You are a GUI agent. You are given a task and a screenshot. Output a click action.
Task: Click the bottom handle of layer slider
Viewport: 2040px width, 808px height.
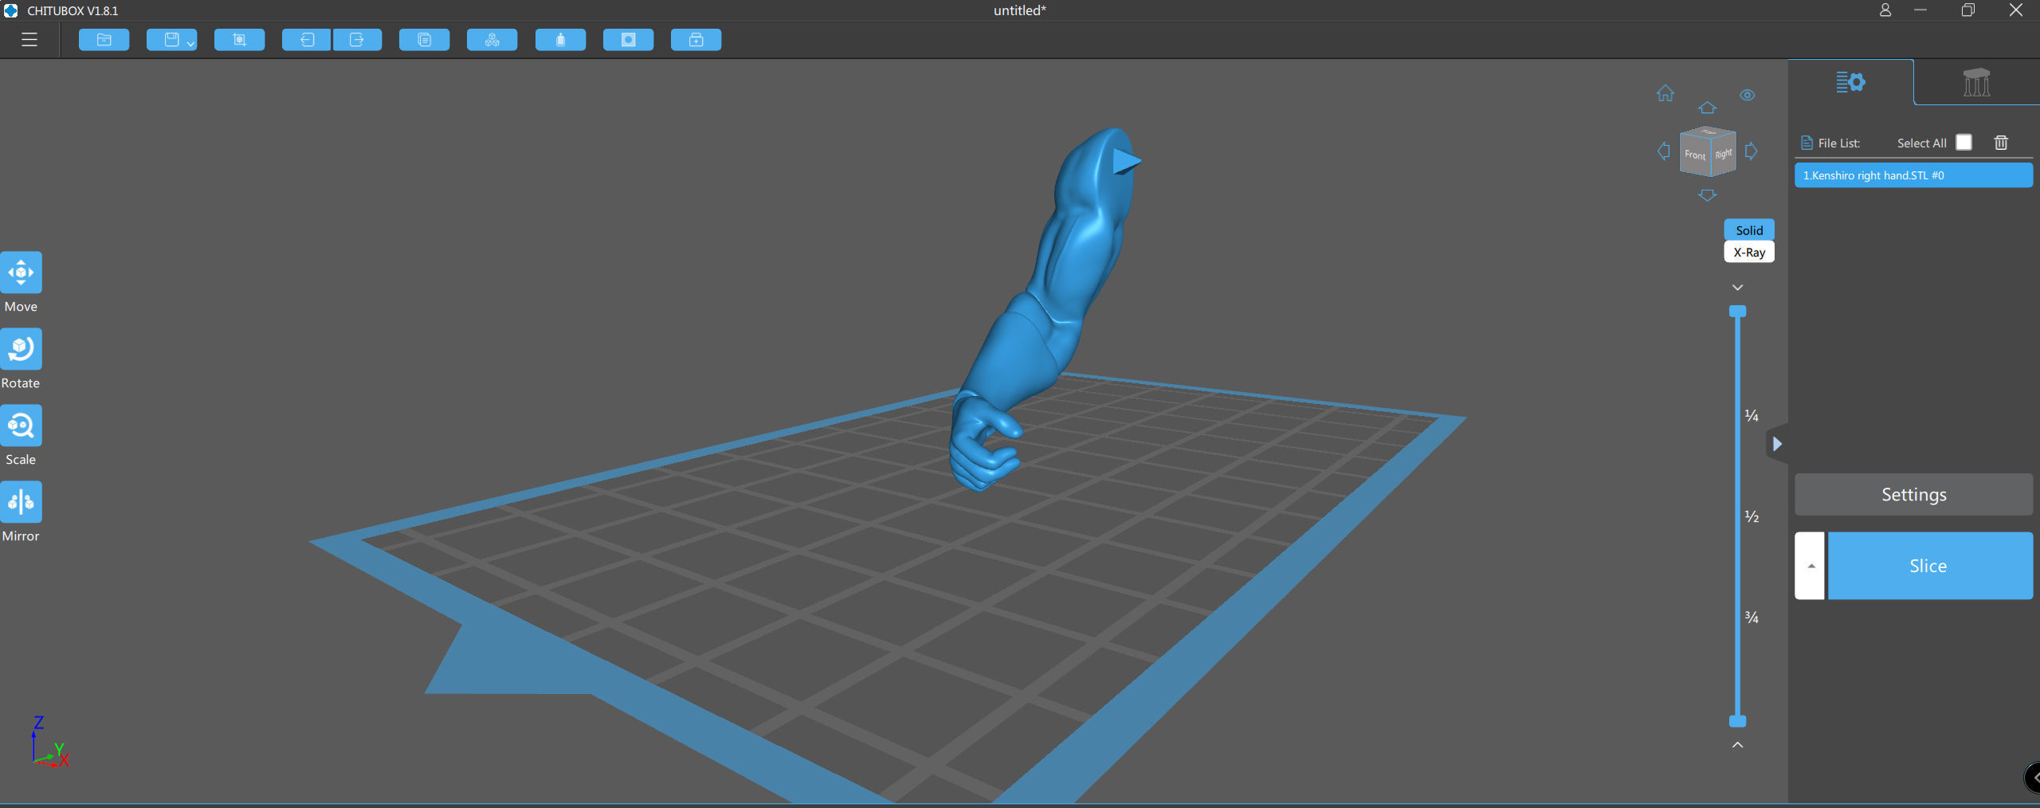[x=1737, y=721]
